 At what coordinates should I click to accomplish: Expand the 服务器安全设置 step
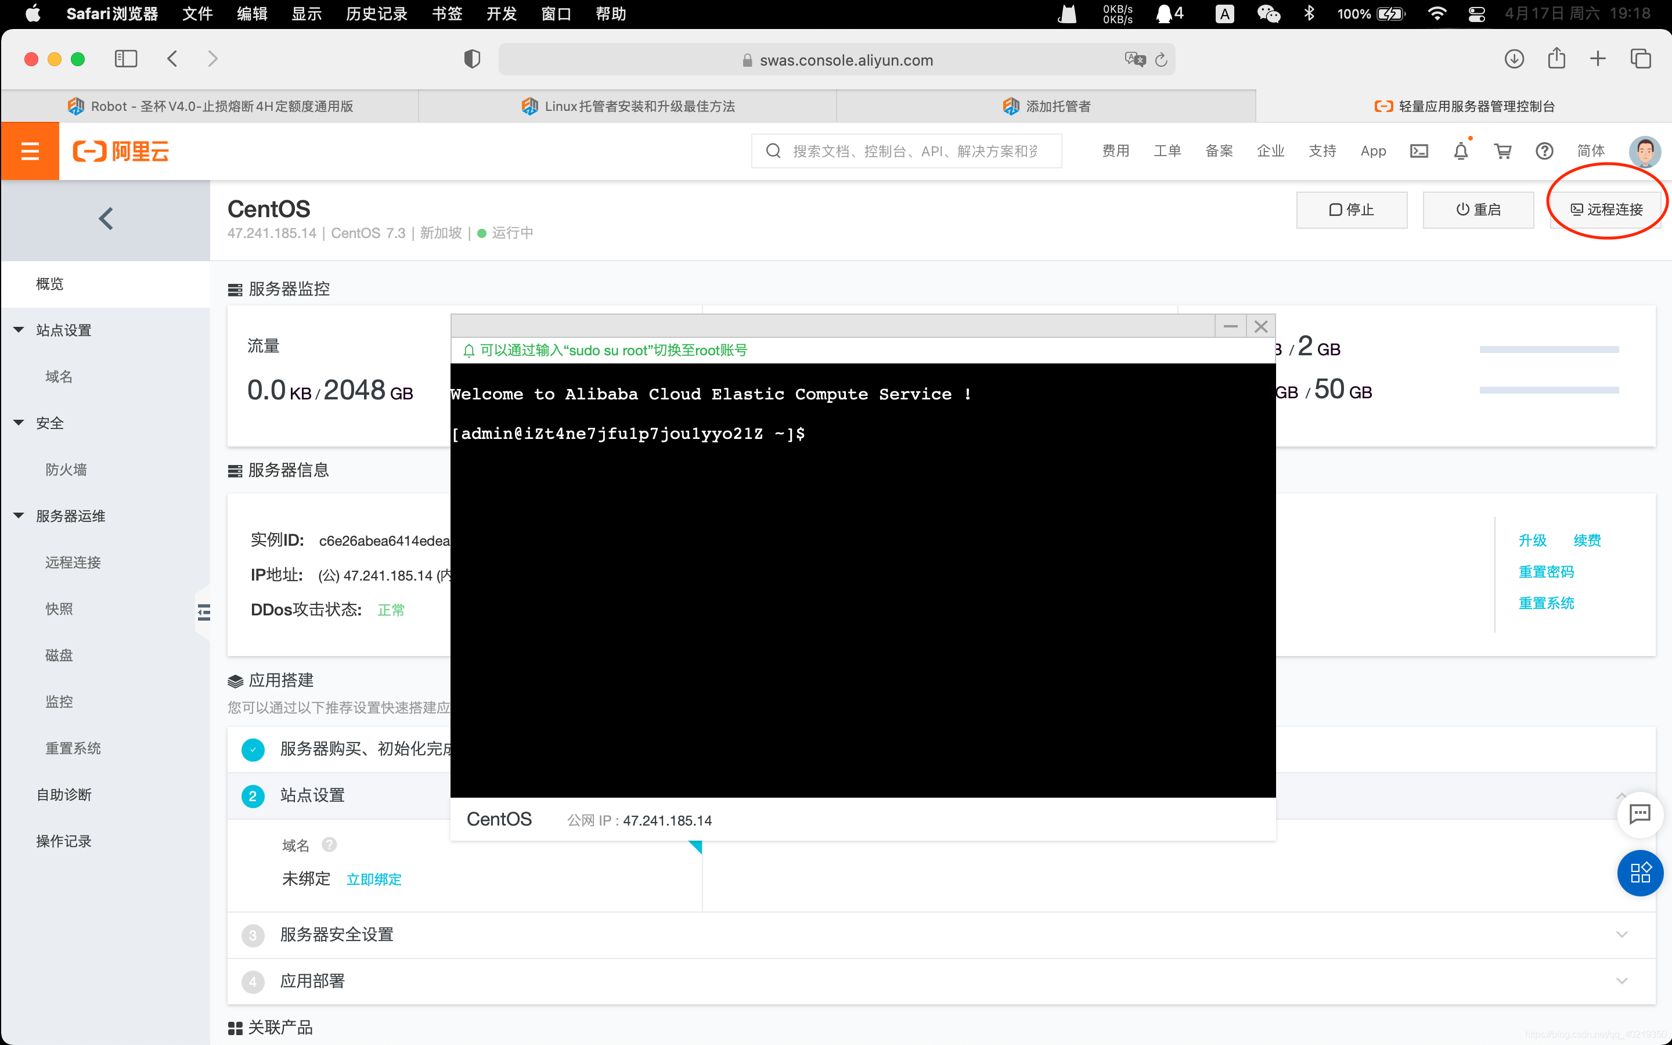click(1621, 935)
